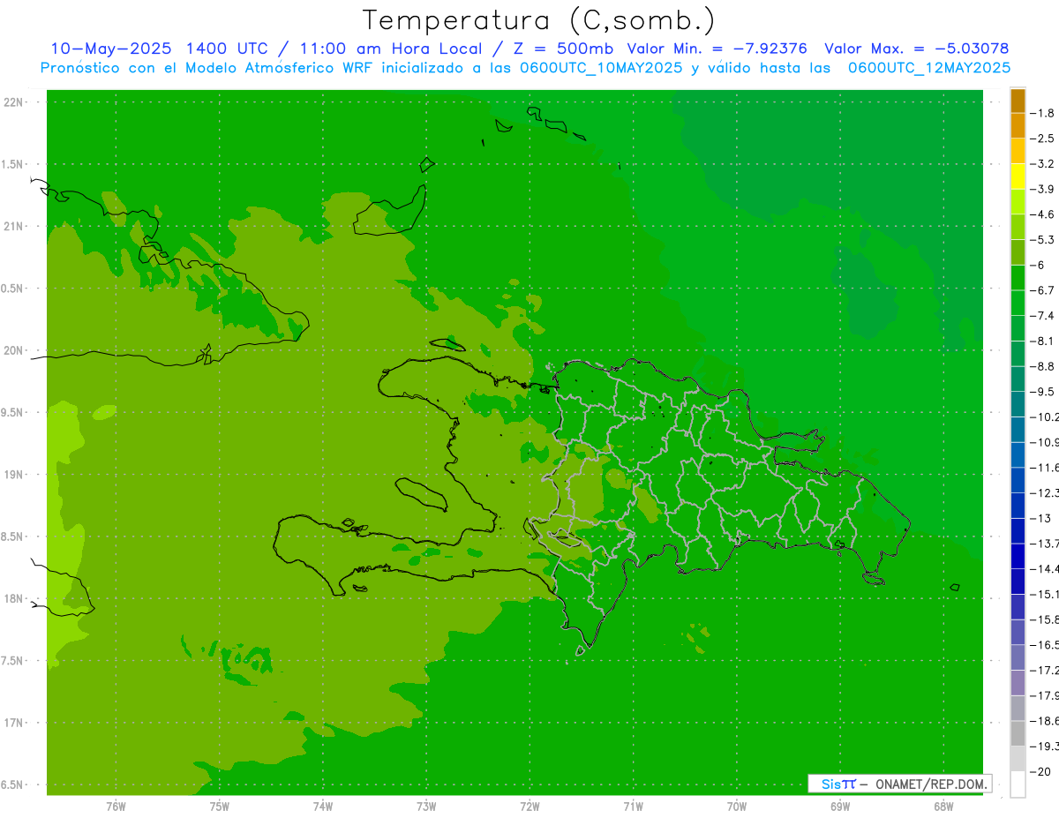Click the '-7.4' color scale label
Image resolution: width=1059 pixels, height=818 pixels.
[x=1042, y=315]
